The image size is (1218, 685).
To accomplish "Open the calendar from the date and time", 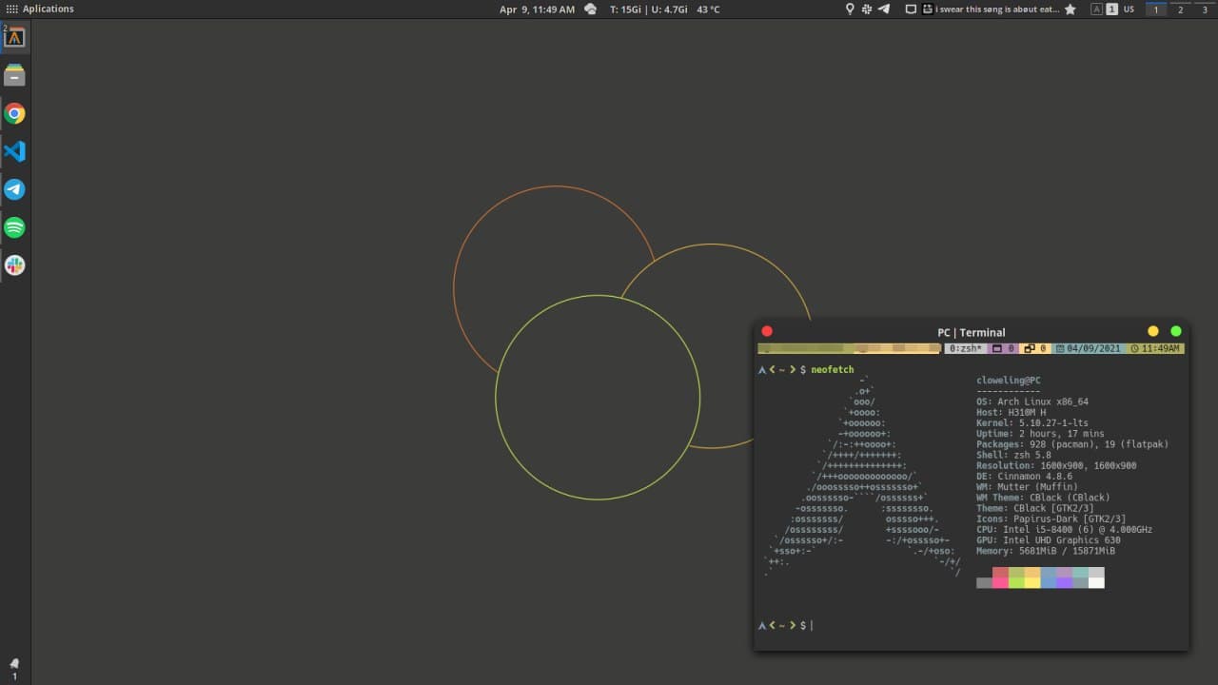I will click(537, 9).
